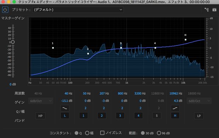219x138 pixels.
Task: Click the band 3 0 dB gain value
Action: point(124,101)
